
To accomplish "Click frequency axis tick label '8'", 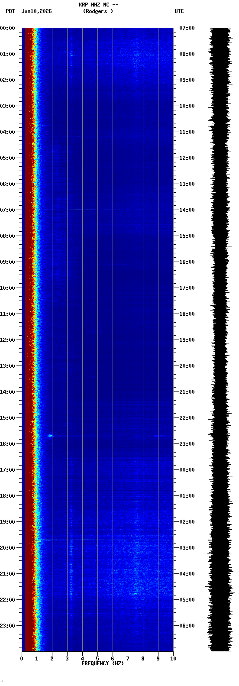I will pos(143,659).
